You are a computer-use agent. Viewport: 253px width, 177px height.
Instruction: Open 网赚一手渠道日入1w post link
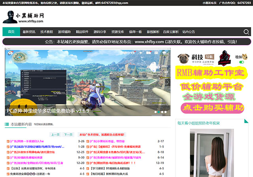pos(27,141)
